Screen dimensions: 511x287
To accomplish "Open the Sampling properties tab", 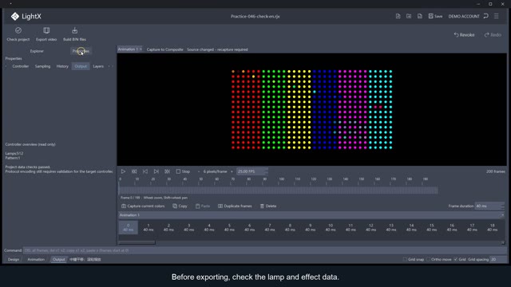I will tap(42, 66).
